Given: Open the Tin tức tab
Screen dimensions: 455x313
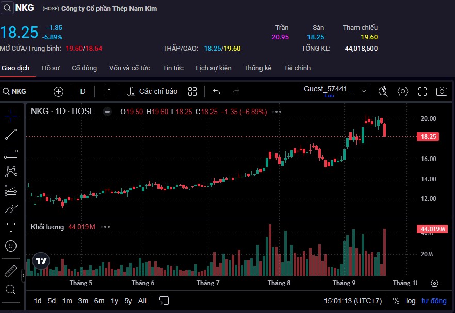Looking at the screenshot, I should pyautogui.click(x=173, y=68).
